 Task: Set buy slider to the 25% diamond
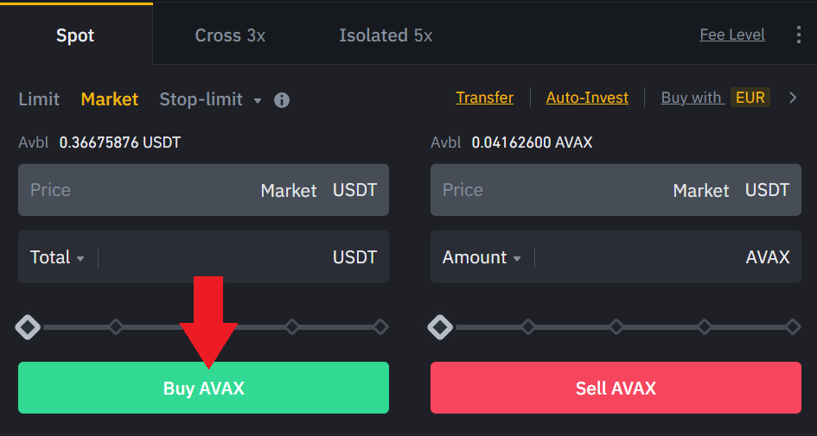point(116,327)
